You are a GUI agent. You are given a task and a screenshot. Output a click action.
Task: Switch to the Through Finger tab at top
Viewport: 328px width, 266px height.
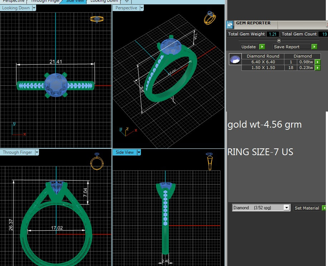pos(45,1)
